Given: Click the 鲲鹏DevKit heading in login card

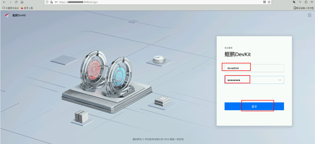Looking at the screenshot, I should click(238, 54).
